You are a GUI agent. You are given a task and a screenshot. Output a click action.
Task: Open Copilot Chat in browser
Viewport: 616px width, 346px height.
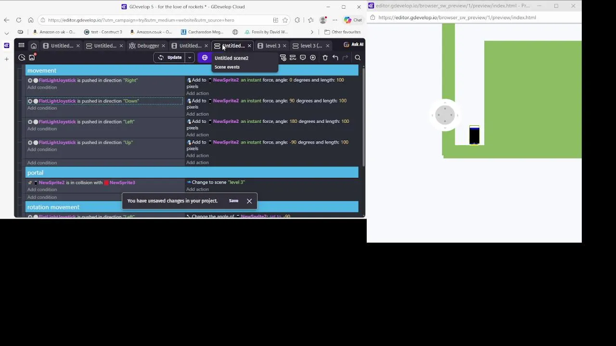pos(353,20)
